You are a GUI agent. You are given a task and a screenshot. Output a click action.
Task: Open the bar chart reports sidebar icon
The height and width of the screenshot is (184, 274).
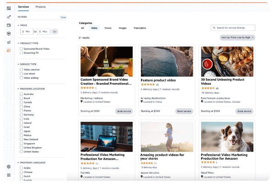(x=9, y=42)
